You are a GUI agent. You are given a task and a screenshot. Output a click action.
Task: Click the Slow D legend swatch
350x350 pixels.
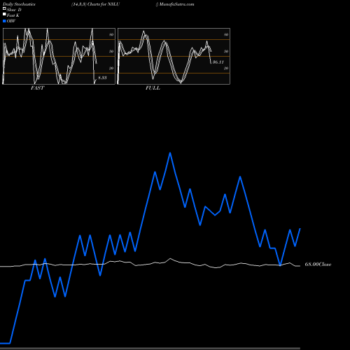[x=4, y=9]
